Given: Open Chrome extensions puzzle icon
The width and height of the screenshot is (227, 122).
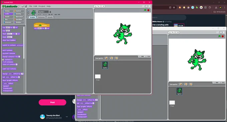Looking at the screenshot, I should pyautogui.click(x=210, y=8).
